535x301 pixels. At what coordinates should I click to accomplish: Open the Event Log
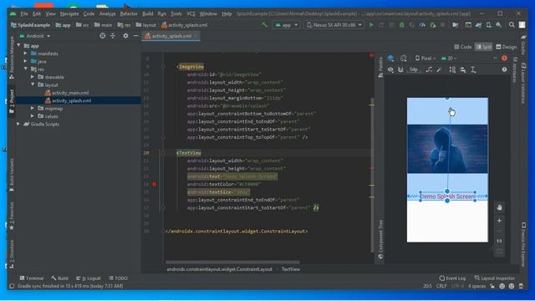[453, 278]
